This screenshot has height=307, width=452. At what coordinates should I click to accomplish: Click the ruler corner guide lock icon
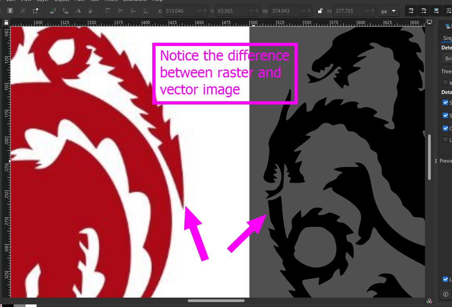click(6, 22)
